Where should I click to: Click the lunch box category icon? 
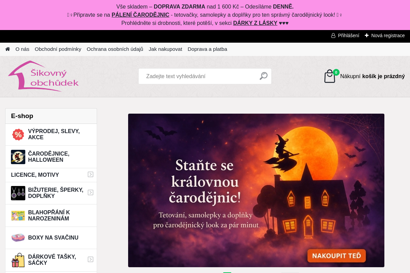pos(18,238)
